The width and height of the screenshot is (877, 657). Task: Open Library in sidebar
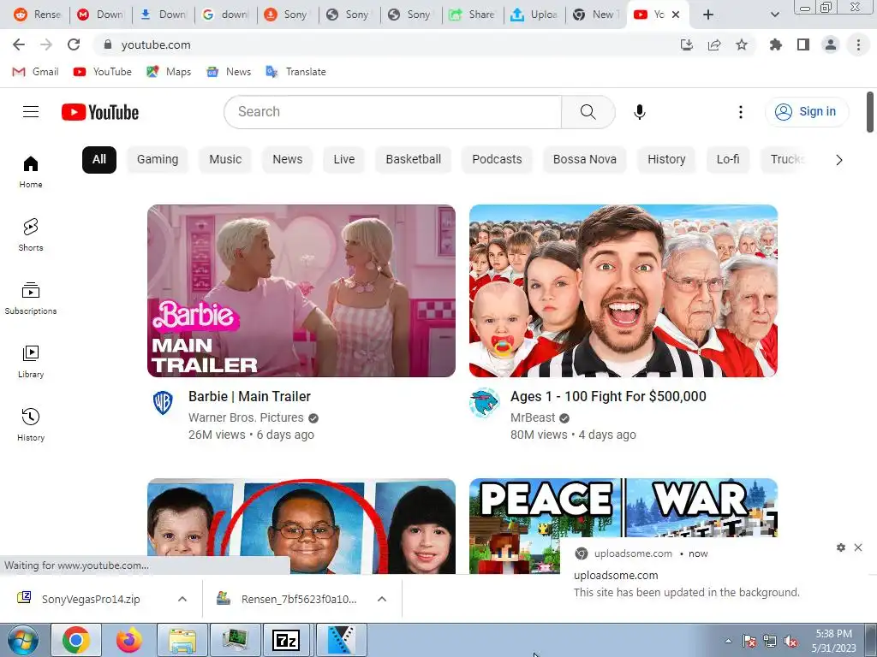pos(31,362)
